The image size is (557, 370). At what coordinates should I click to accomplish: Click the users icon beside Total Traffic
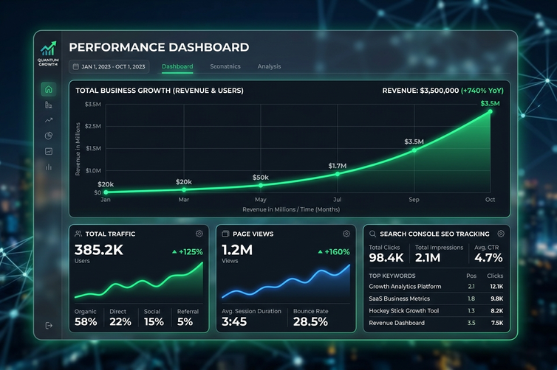tap(78, 234)
